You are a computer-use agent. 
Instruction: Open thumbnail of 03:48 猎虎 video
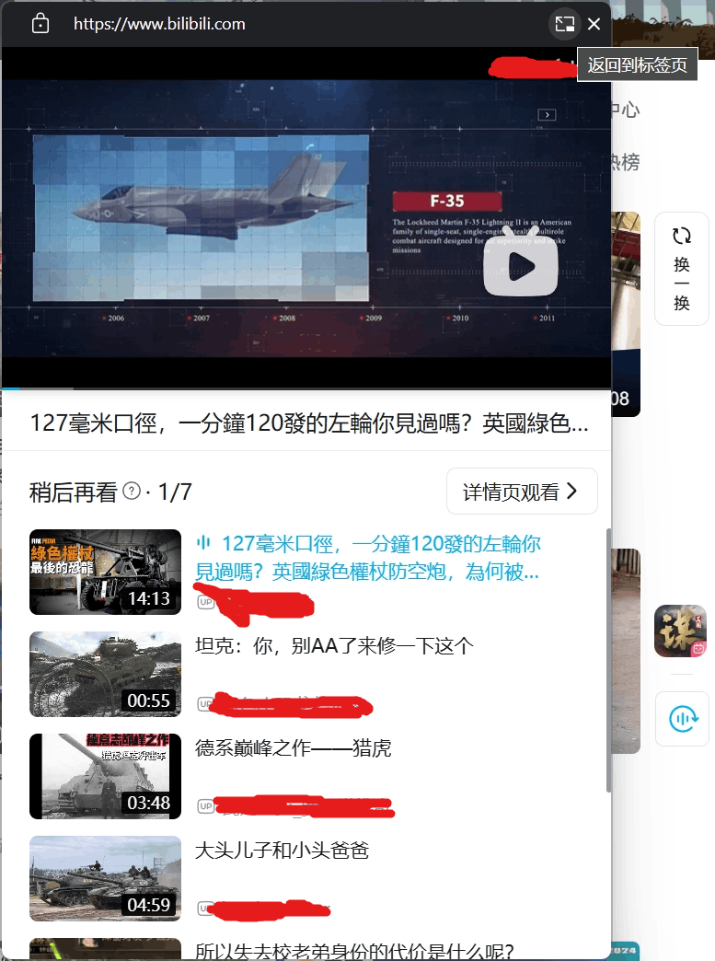(x=106, y=776)
